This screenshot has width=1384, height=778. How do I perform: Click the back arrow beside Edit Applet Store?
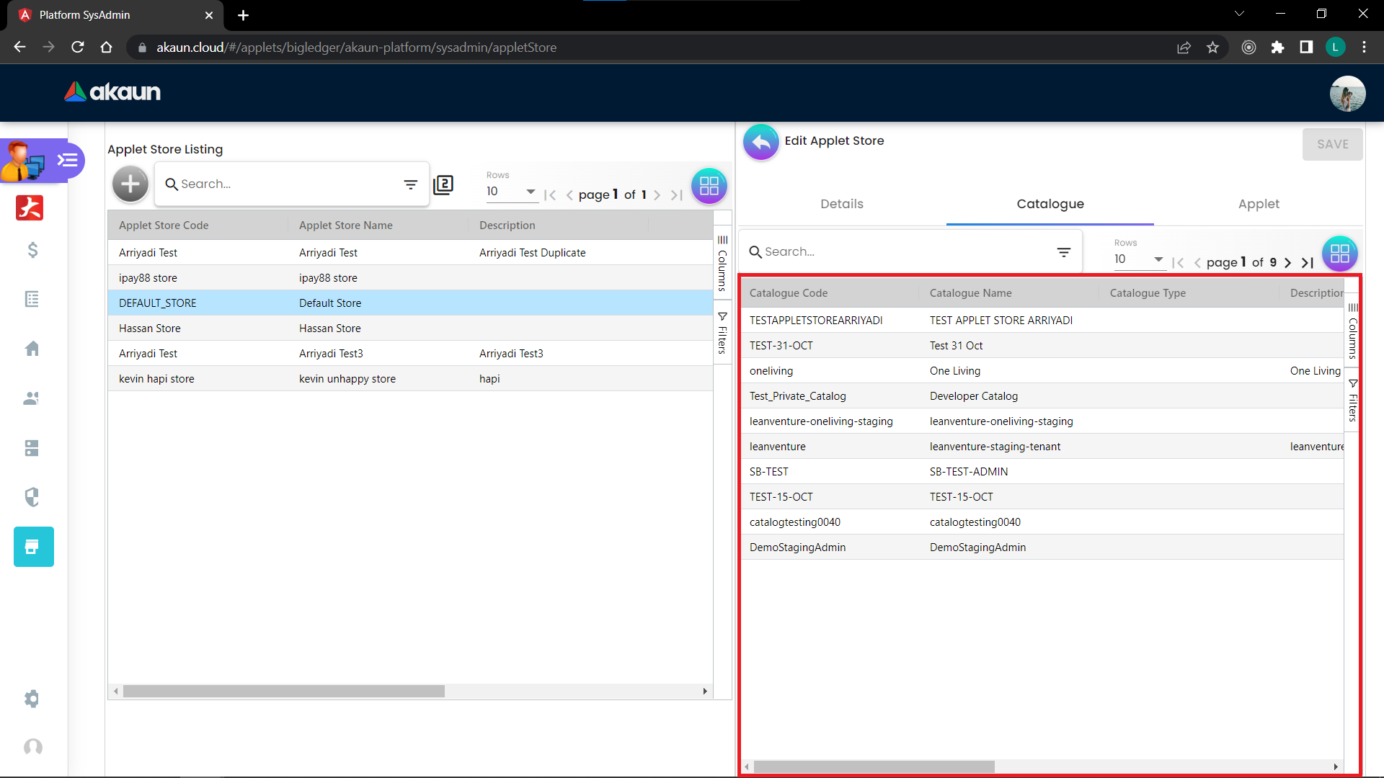760,142
